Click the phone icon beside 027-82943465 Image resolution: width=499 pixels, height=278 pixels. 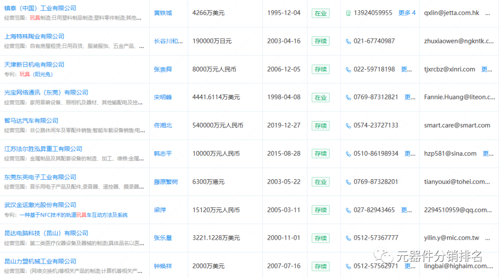pos(348,210)
